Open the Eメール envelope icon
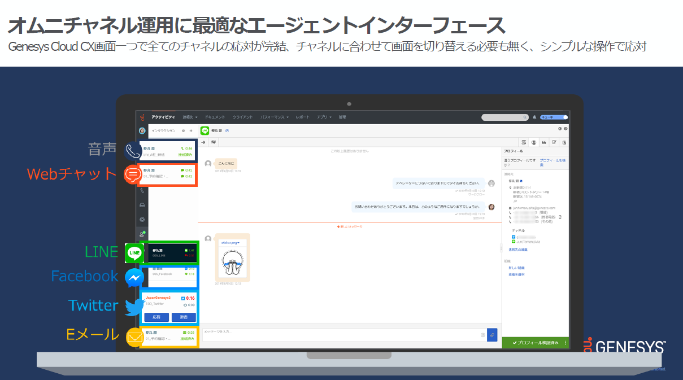683x380 pixels. tap(134, 335)
